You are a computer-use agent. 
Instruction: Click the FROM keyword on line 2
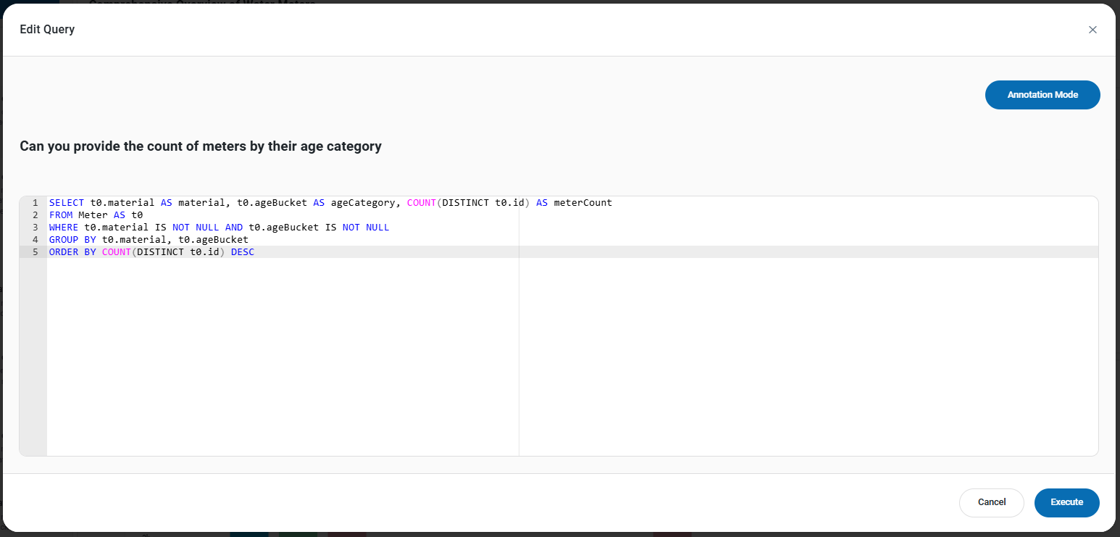[x=60, y=215]
